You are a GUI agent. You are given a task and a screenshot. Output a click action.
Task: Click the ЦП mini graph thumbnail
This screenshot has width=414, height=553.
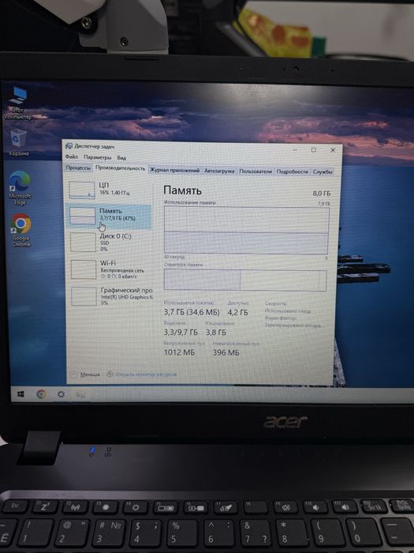pos(82,190)
